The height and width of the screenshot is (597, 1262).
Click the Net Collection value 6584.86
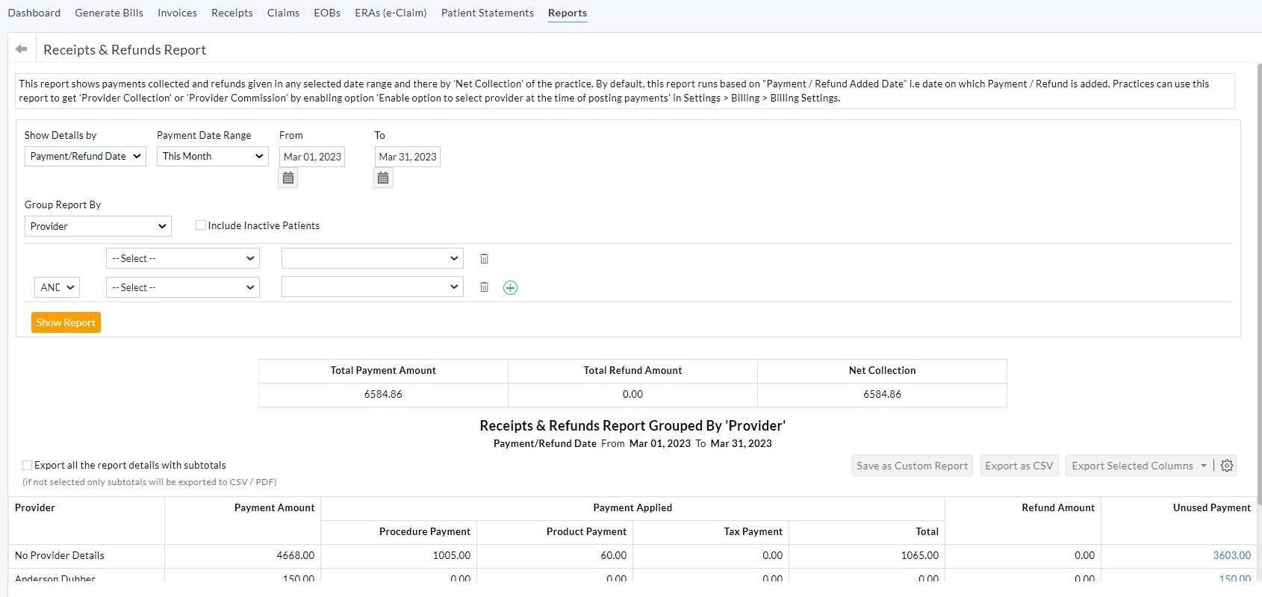coord(882,394)
